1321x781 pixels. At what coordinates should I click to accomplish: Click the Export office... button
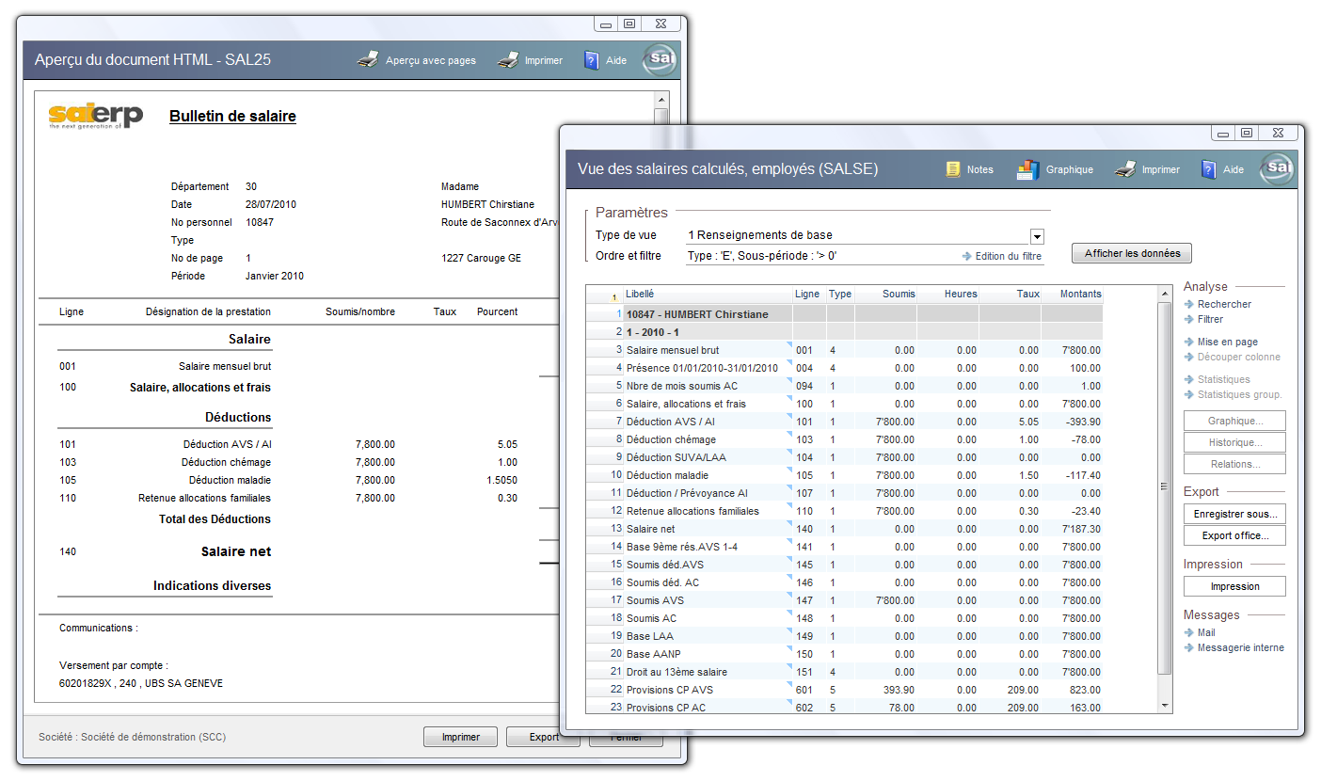[1234, 535]
